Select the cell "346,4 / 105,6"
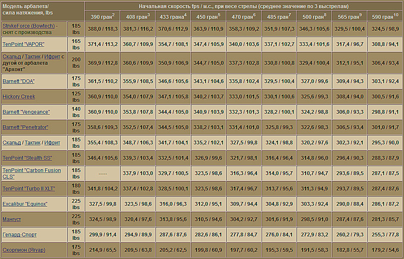Image resolution: width=404 pixels, height=259 pixels. point(103,158)
